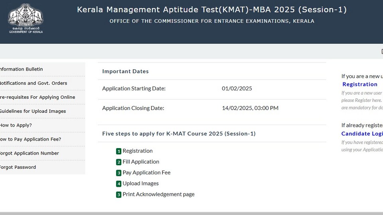383x215 pixels.
Task: Click the Upload Images step text
Action: click(140, 184)
